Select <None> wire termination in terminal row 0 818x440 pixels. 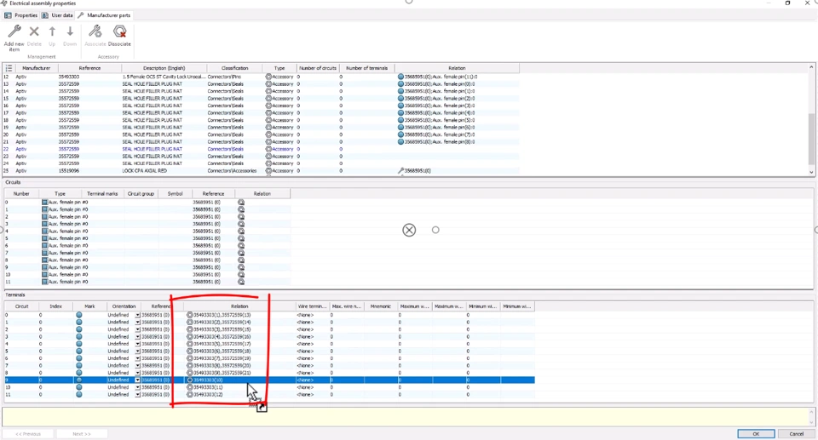point(305,316)
